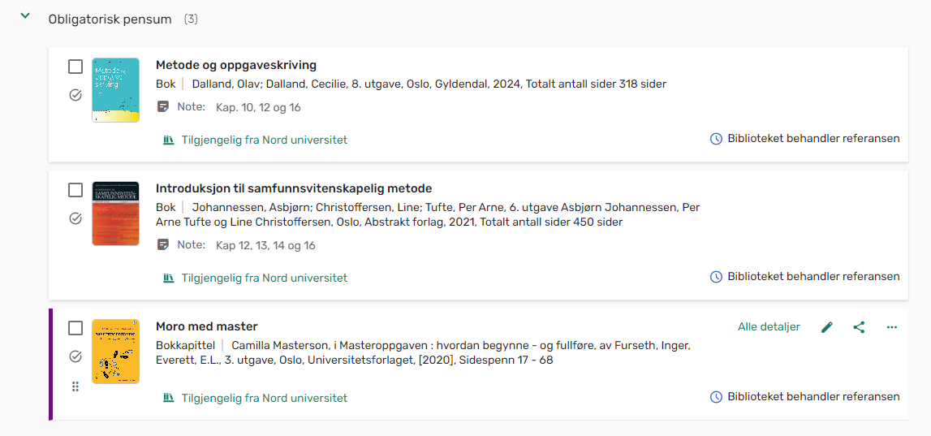Click the teal Metode og oppgaveskriving book cover
Viewport: 931px width, 436px height.
coord(116,90)
